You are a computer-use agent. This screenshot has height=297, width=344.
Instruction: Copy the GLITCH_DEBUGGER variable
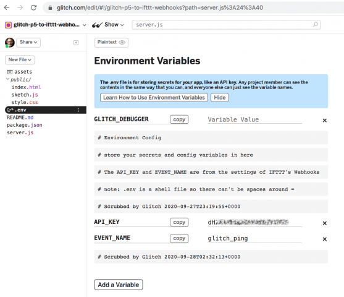[179, 119]
